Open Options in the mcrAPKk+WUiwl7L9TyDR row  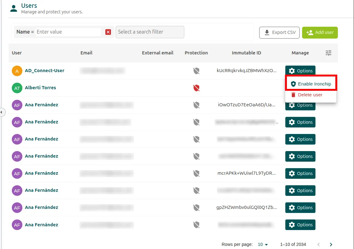(300, 173)
